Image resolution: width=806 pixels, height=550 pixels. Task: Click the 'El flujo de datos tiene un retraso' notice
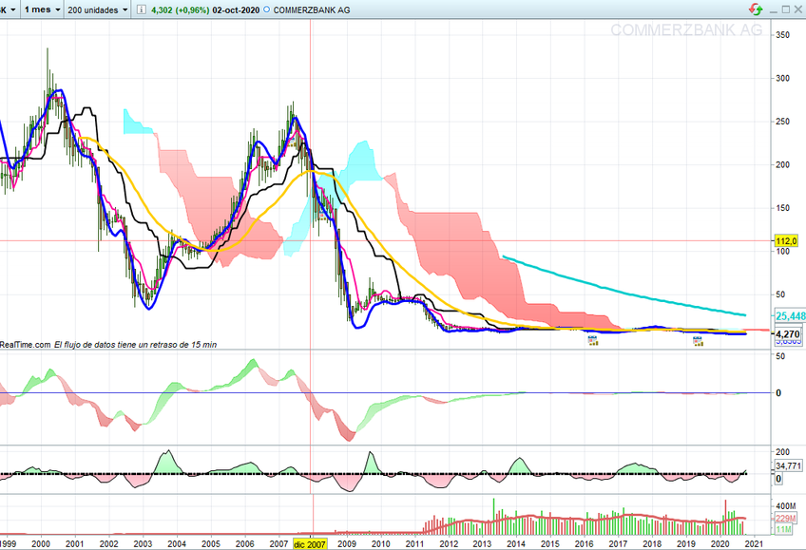[x=136, y=345]
